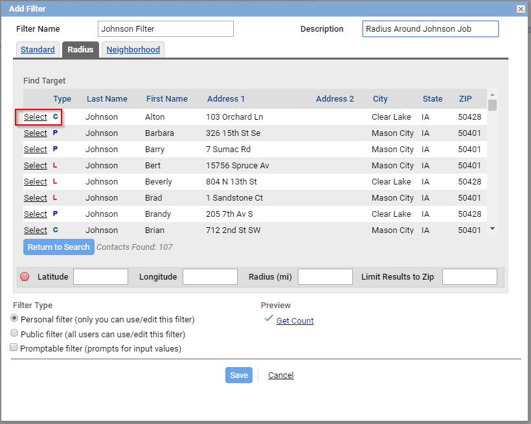Click the first name Brandy
The height and width of the screenshot is (424, 531).
[158, 214]
